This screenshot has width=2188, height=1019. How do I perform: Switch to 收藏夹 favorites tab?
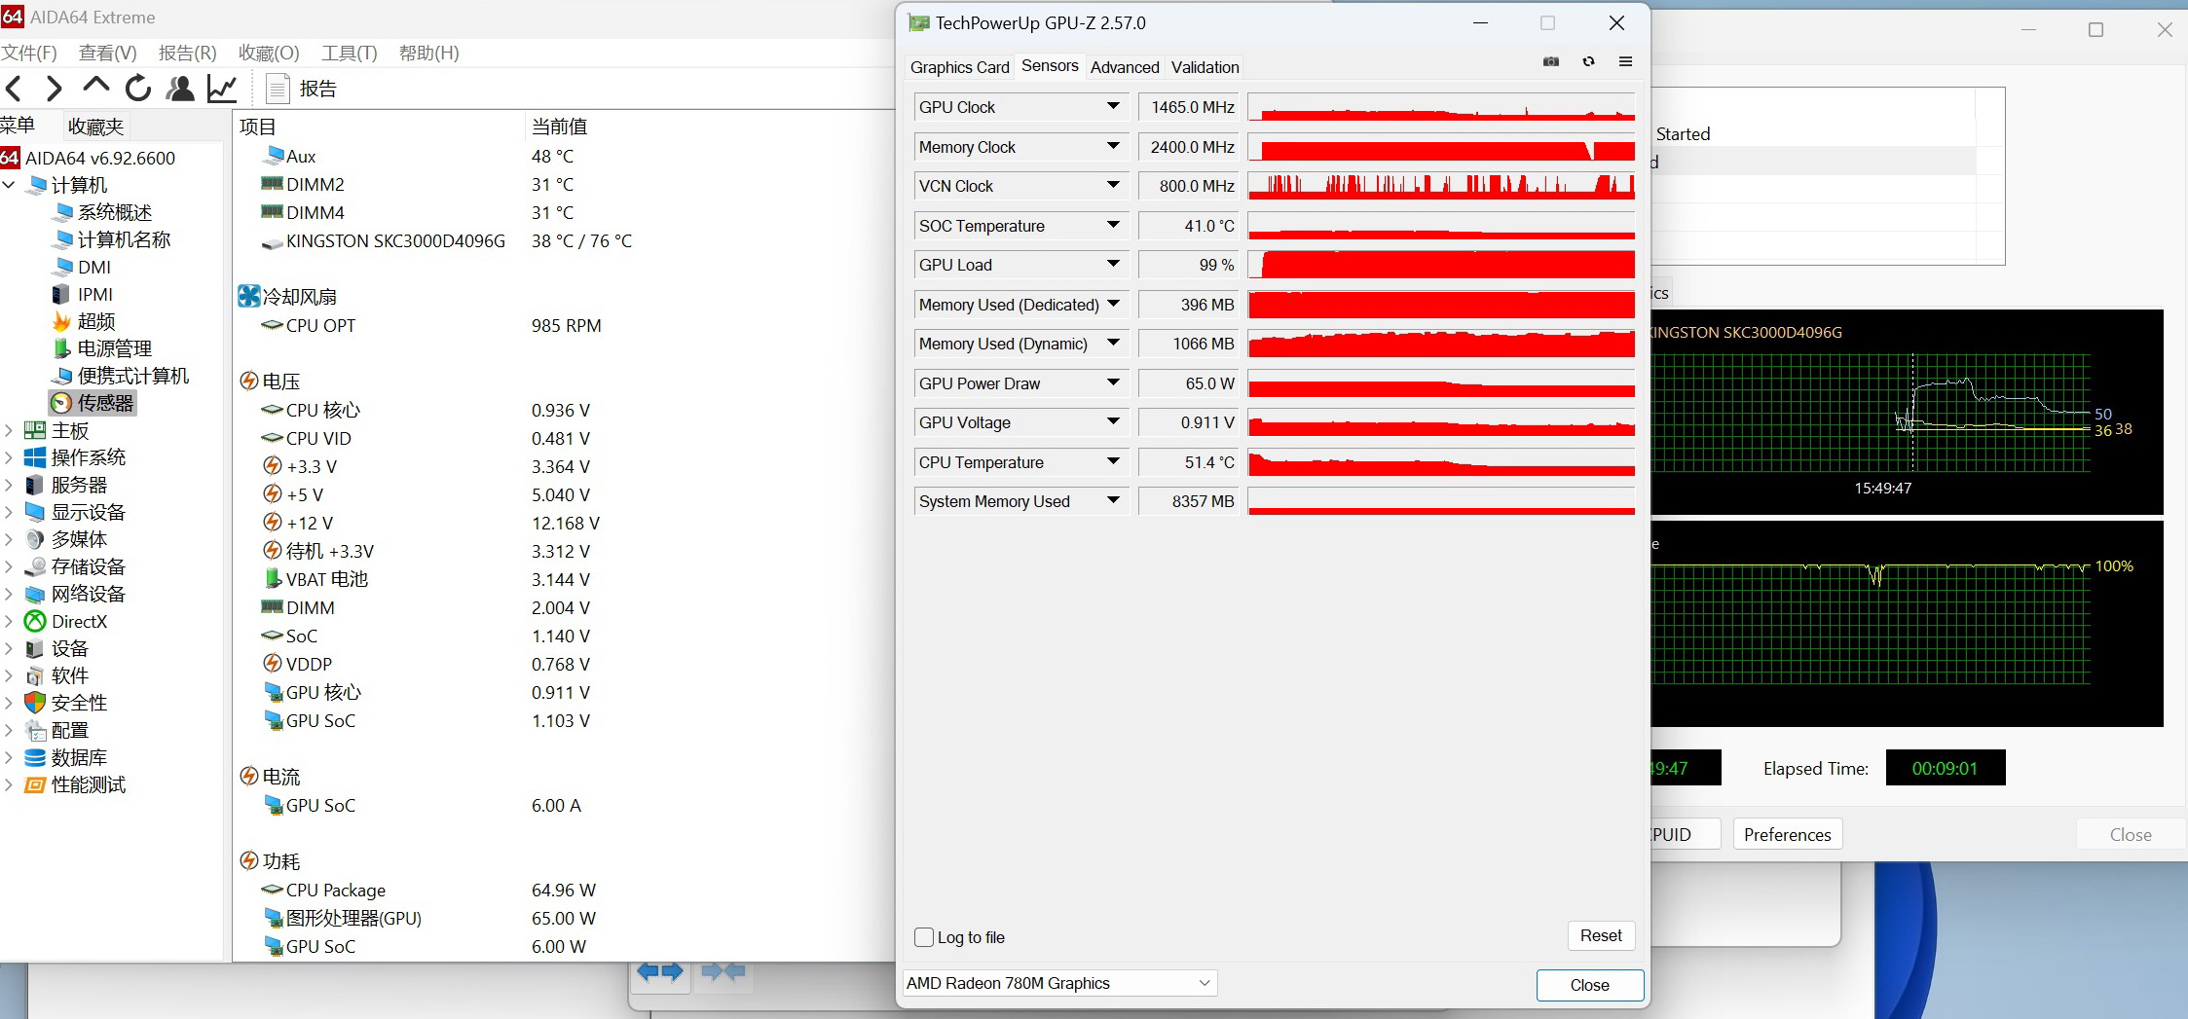pos(95,127)
